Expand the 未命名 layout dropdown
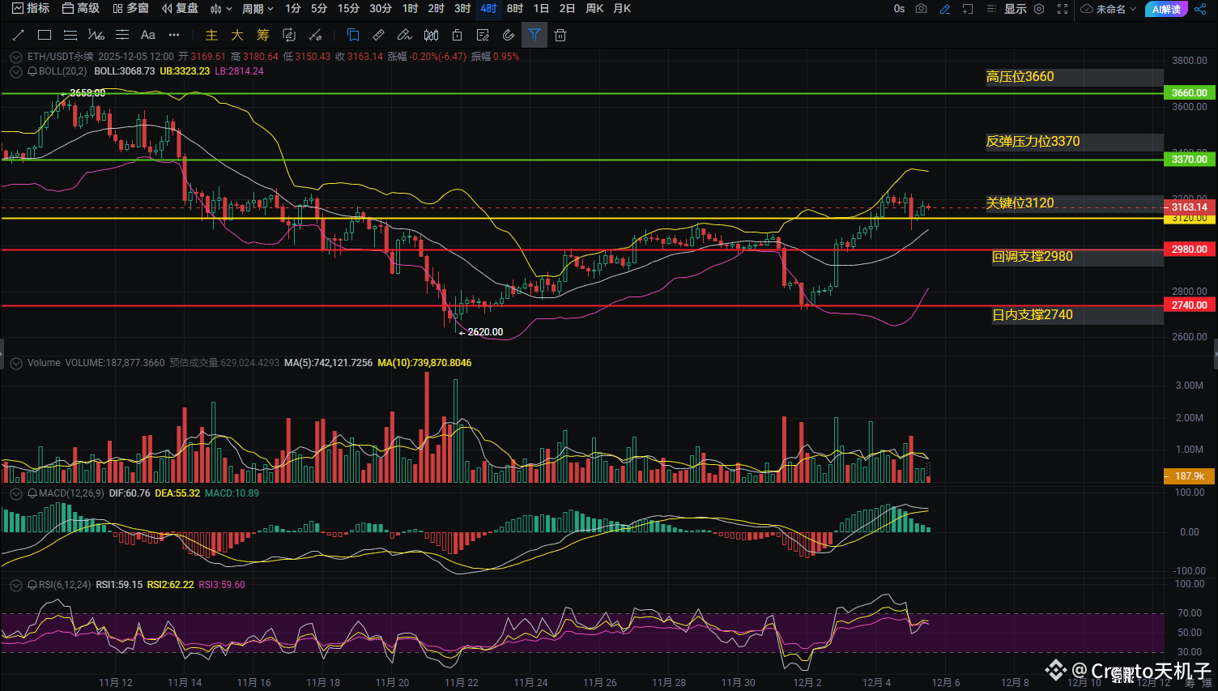 [1109, 9]
